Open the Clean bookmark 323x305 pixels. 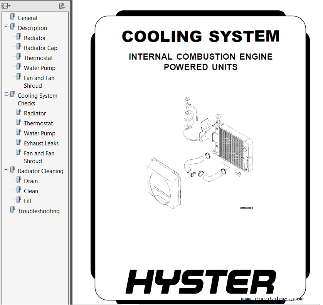[31, 191]
